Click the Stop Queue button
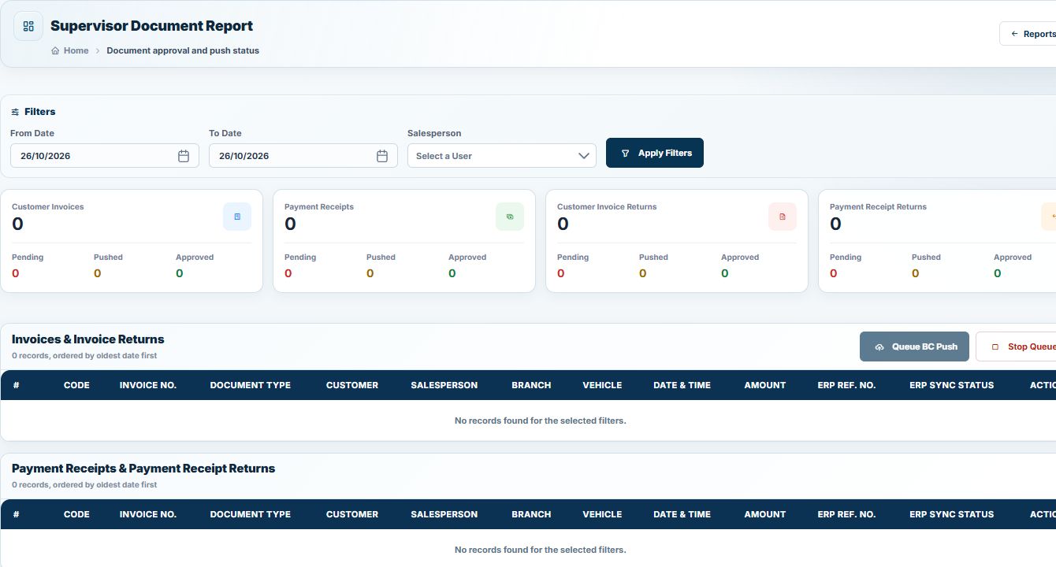 point(1017,346)
